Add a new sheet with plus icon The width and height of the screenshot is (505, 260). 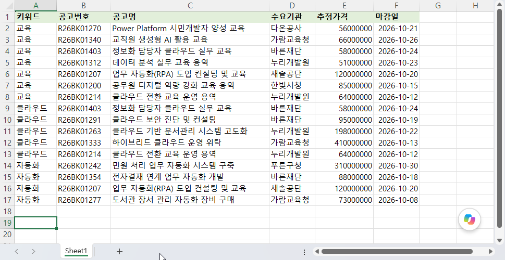coord(119,251)
